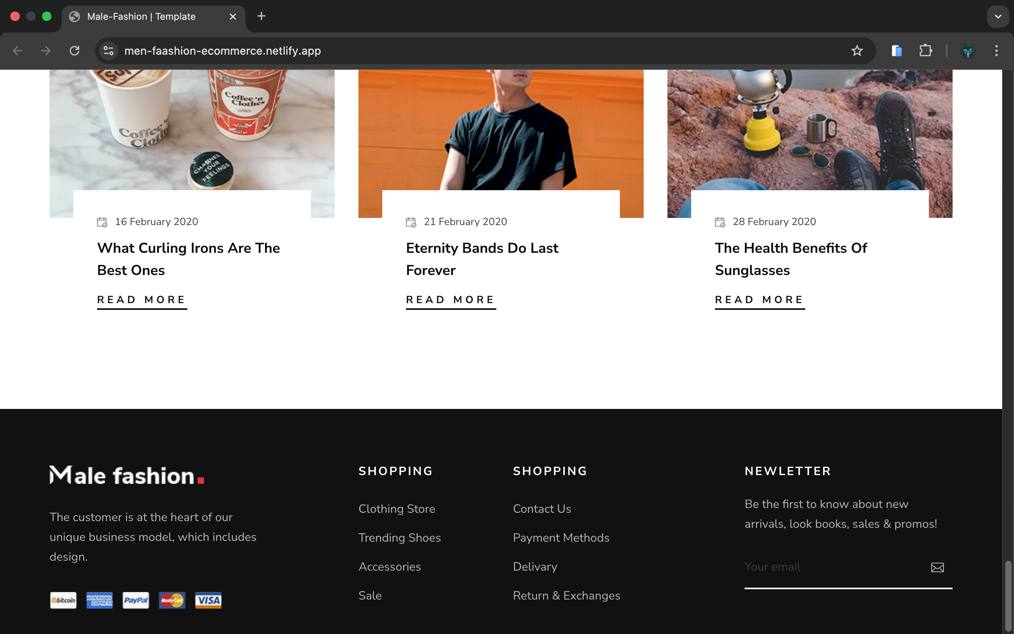This screenshot has height=634, width=1014.
Task: Open site information icon in address bar
Action: click(x=109, y=51)
